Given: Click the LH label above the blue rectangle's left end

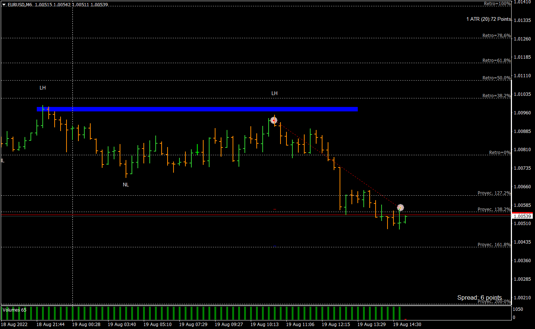Looking at the screenshot, I should (43, 88).
